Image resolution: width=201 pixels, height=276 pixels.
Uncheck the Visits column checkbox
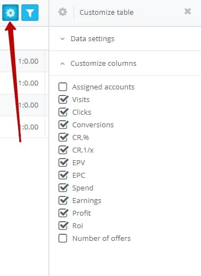click(x=63, y=99)
